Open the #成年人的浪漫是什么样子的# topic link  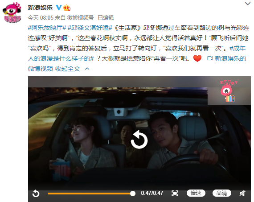[x=137, y=54]
